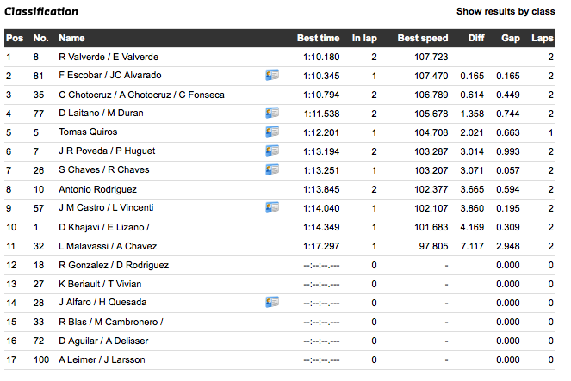The image size is (571, 381).
Task: Click the 'Laps' column header
Action: pos(542,38)
